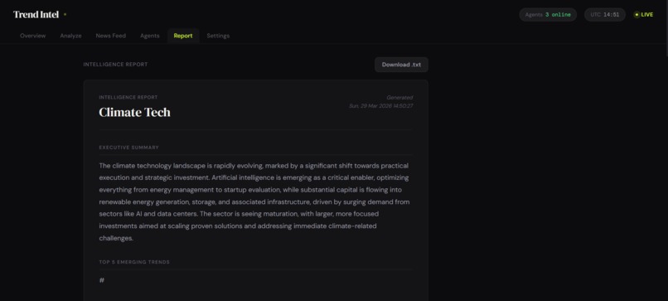Image resolution: width=668 pixels, height=301 pixels.
Task: Click the Agents 3 online status pill
Action: [x=548, y=14]
